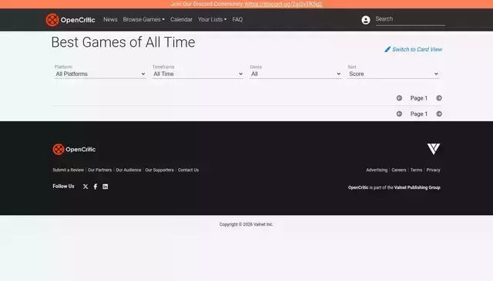Open the user account icon
Screen dimensions: 493x281
(366, 20)
